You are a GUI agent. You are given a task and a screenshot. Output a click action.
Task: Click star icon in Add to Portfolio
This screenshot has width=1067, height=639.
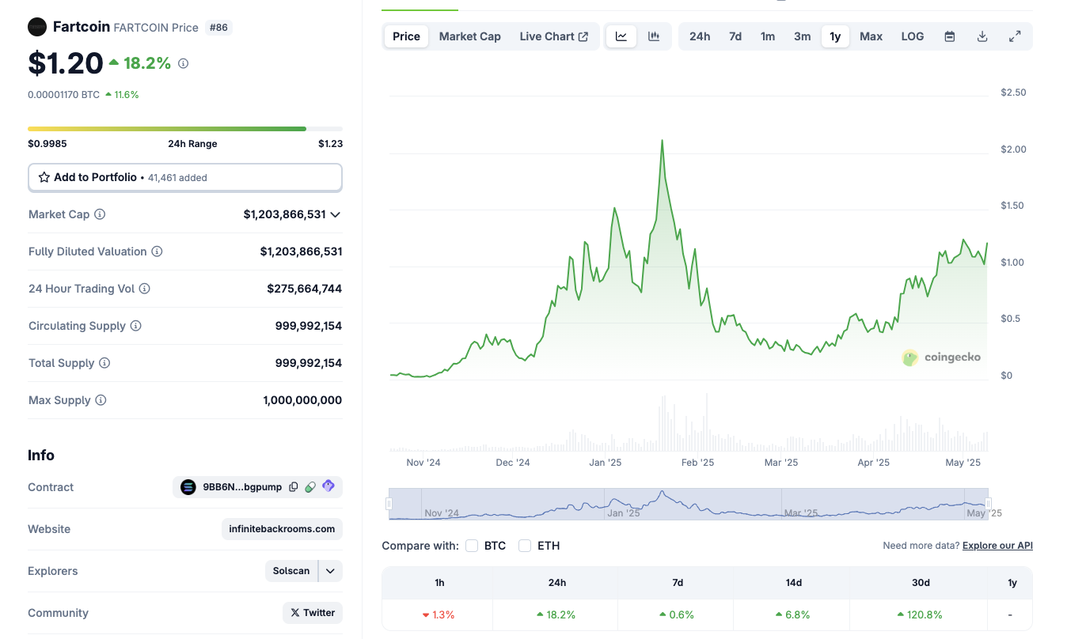(44, 177)
